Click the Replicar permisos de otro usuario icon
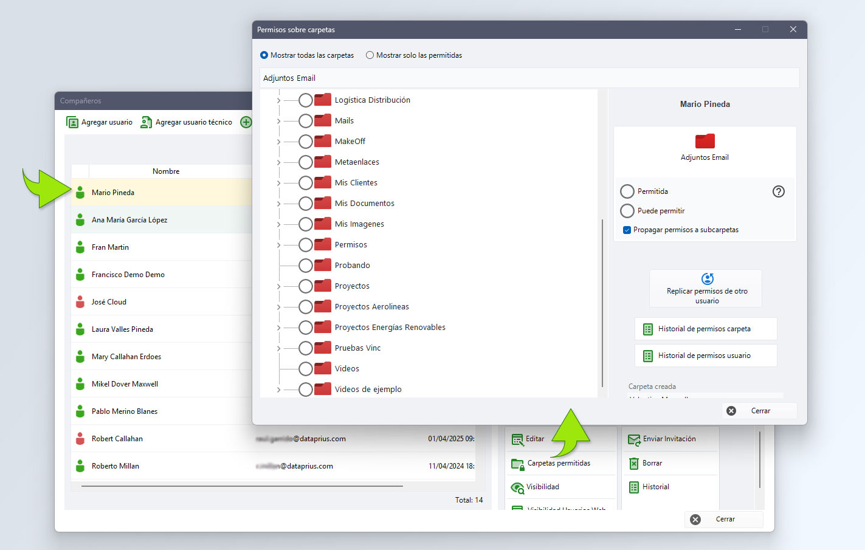The image size is (865, 550). point(707,279)
